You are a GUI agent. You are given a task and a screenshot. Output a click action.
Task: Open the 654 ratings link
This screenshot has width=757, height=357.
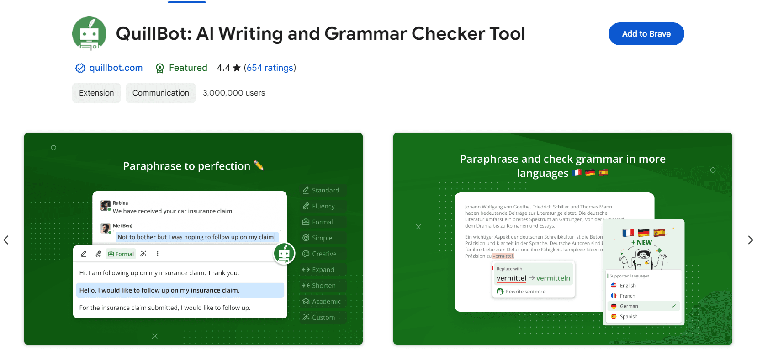(x=270, y=68)
